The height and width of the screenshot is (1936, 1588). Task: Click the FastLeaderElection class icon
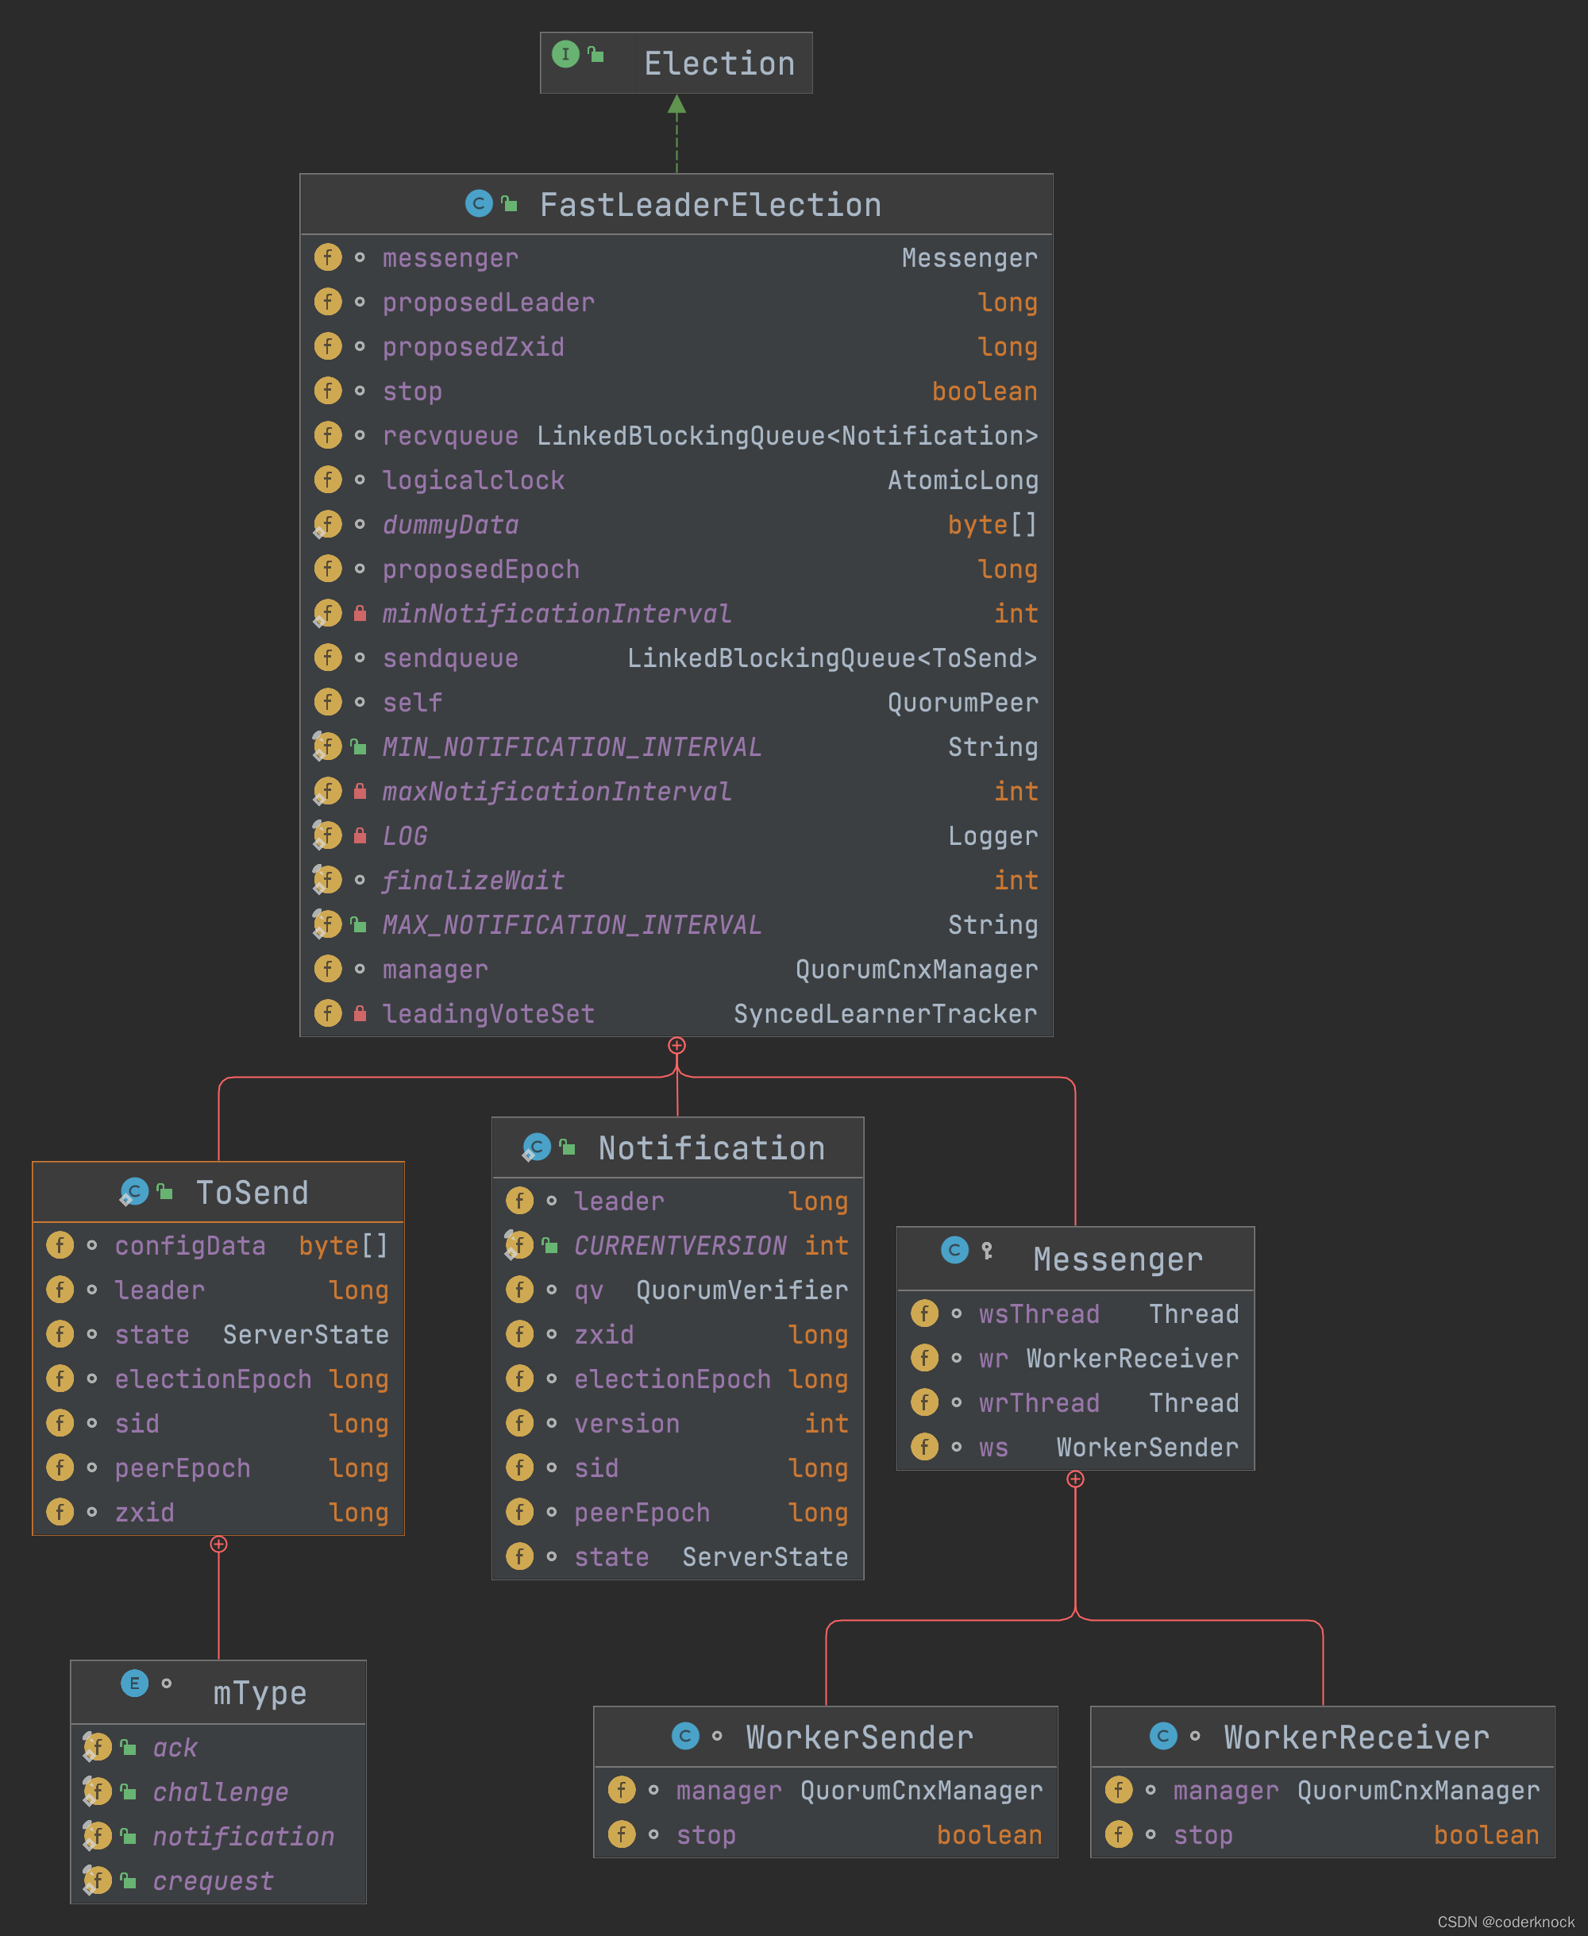479,203
